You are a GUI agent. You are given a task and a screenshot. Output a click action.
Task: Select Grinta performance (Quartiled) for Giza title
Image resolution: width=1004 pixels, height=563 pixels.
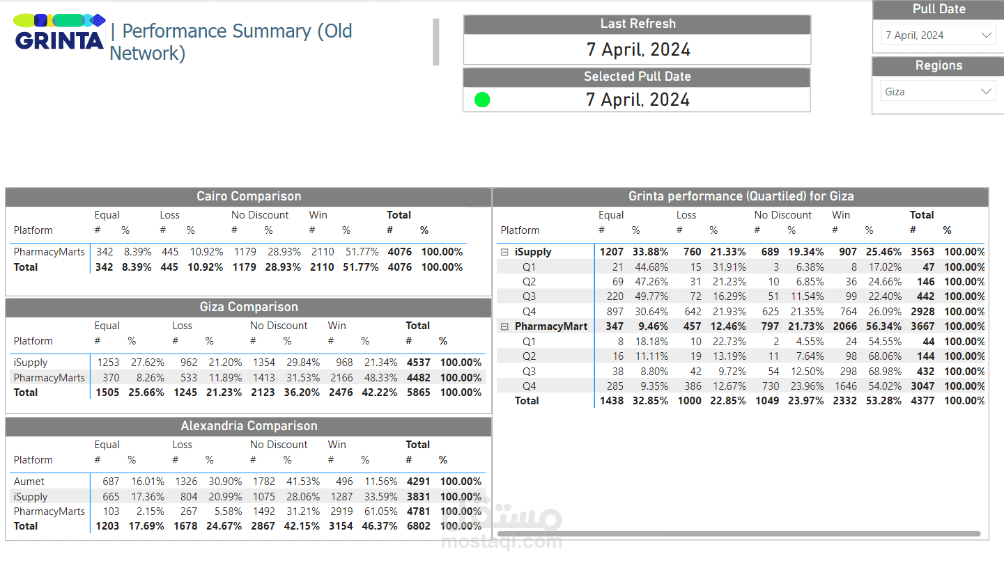(x=741, y=196)
